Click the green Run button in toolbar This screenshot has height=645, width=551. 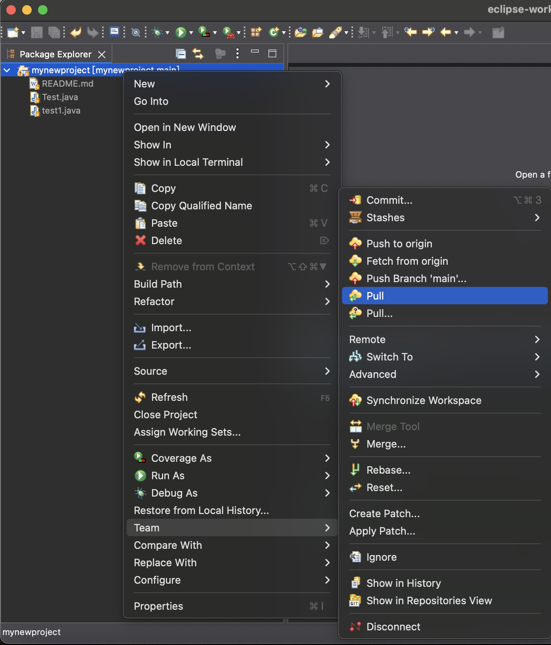coord(181,32)
